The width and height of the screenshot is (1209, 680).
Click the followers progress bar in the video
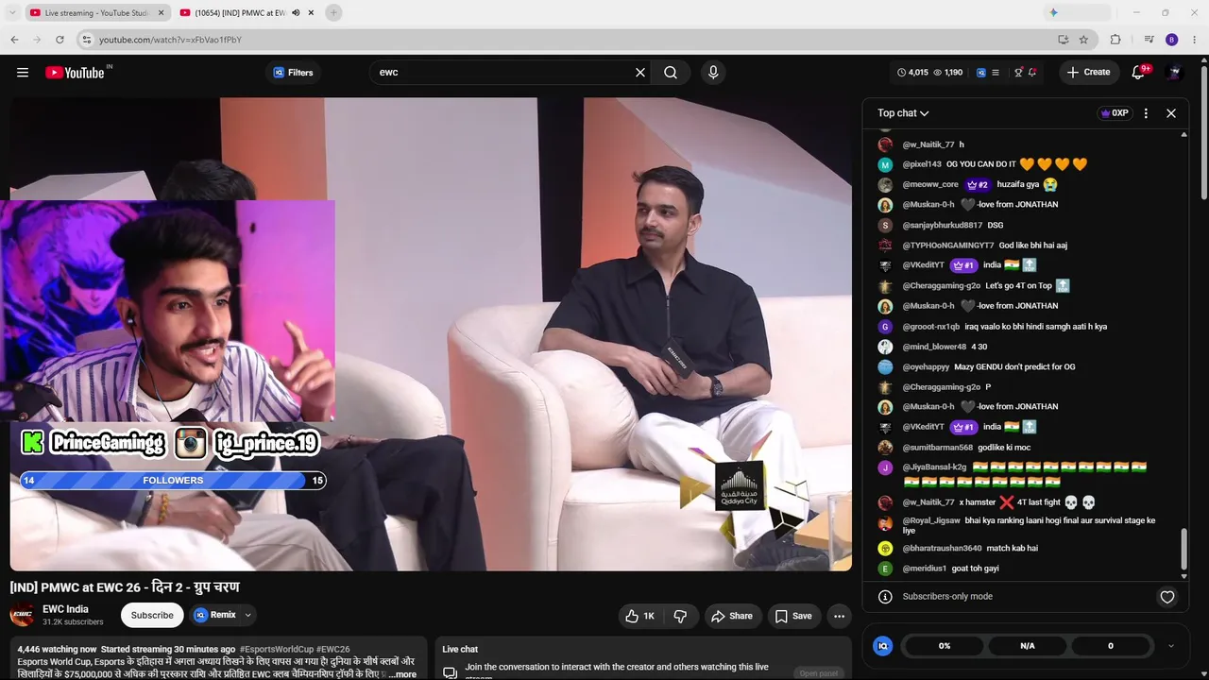(x=173, y=481)
